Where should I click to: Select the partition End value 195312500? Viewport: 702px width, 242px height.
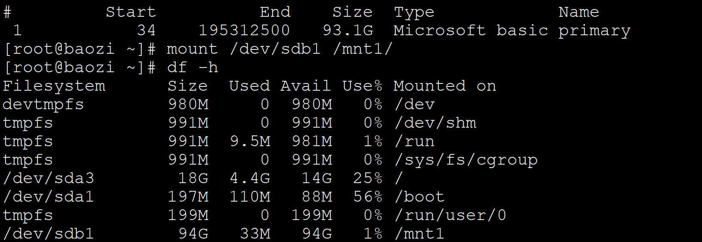click(x=244, y=31)
